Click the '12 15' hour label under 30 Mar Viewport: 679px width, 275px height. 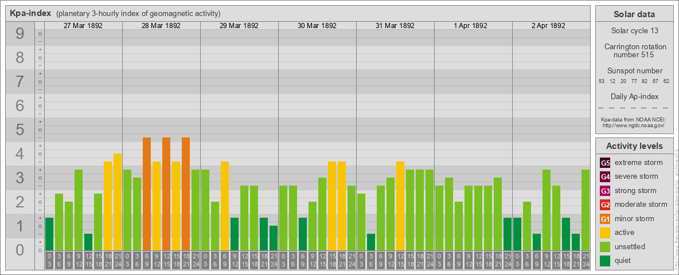[322, 261]
